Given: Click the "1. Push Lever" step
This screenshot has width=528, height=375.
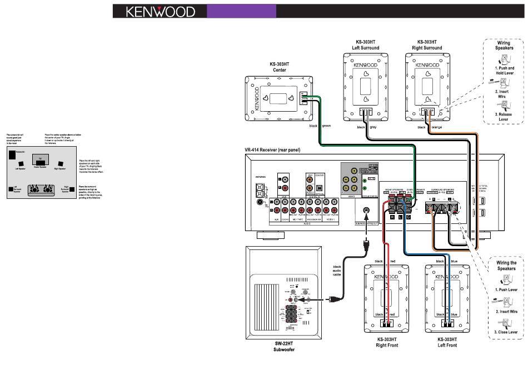Looking at the screenshot, I should [506, 289].
